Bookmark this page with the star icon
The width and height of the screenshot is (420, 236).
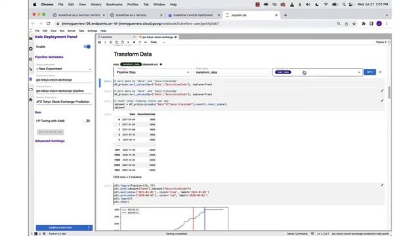pyautogui.click(x=354, y=24)
